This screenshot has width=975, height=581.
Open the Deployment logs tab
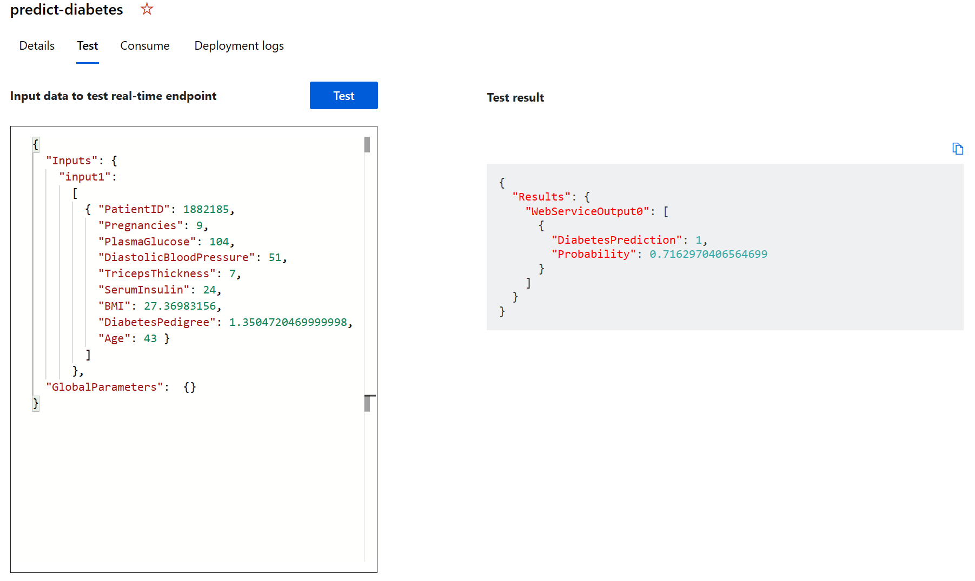(x=238, y=46)
